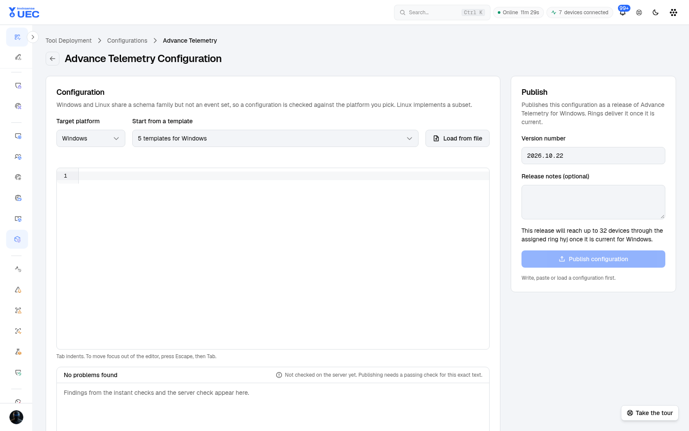Open the triangle alert bell sidebar icon

(x=18, y=290)
